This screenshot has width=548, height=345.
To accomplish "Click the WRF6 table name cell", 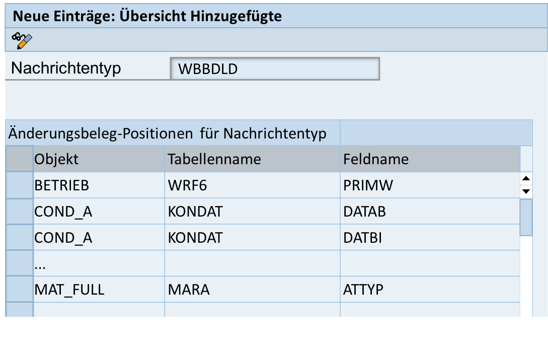I will coord(252,185).
